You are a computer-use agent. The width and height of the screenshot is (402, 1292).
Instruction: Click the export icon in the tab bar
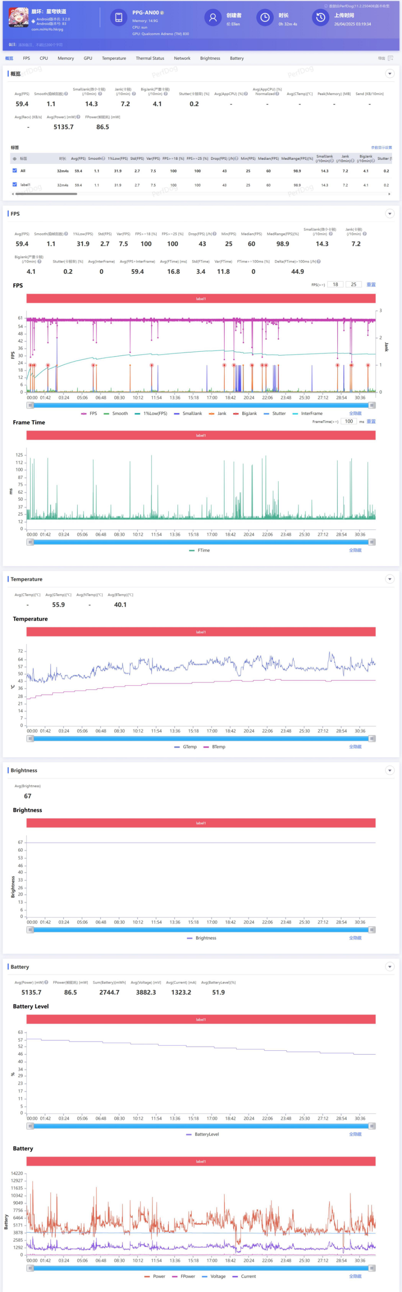(390, 58)
